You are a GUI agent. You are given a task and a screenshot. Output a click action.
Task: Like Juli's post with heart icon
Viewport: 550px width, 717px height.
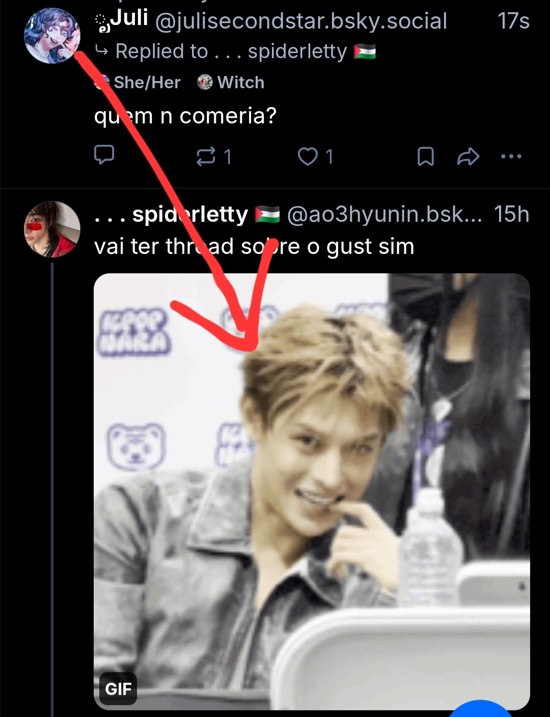point(308,157)
